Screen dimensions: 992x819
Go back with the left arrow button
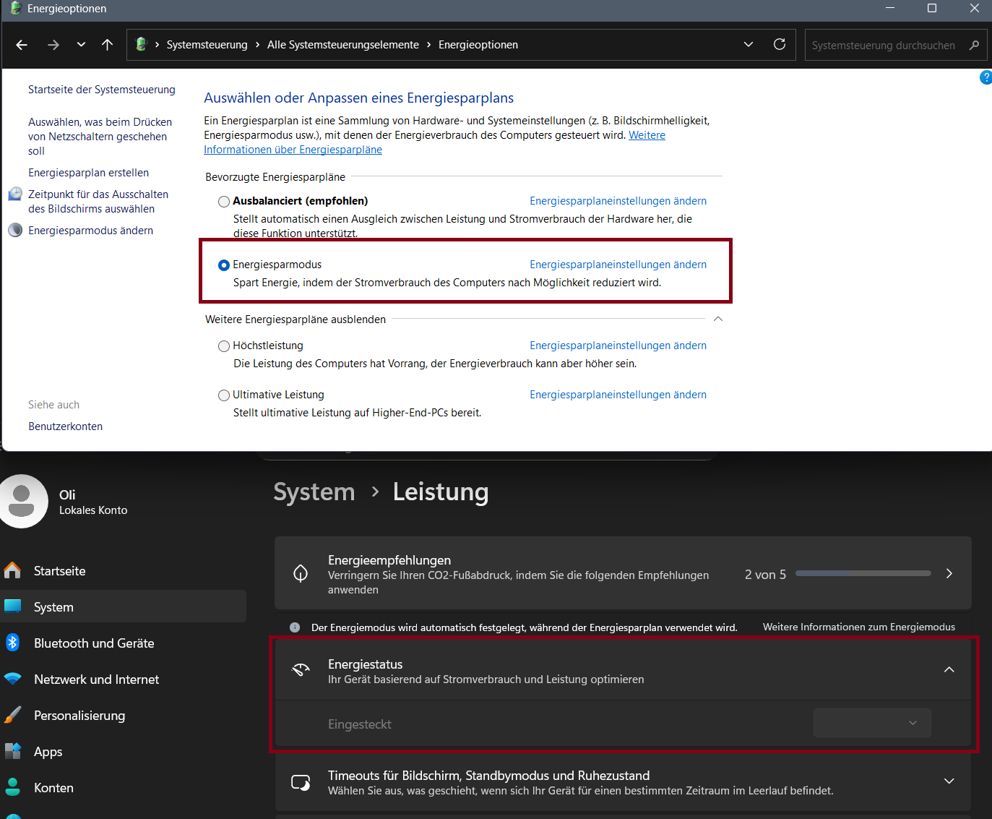coord(22,45)
